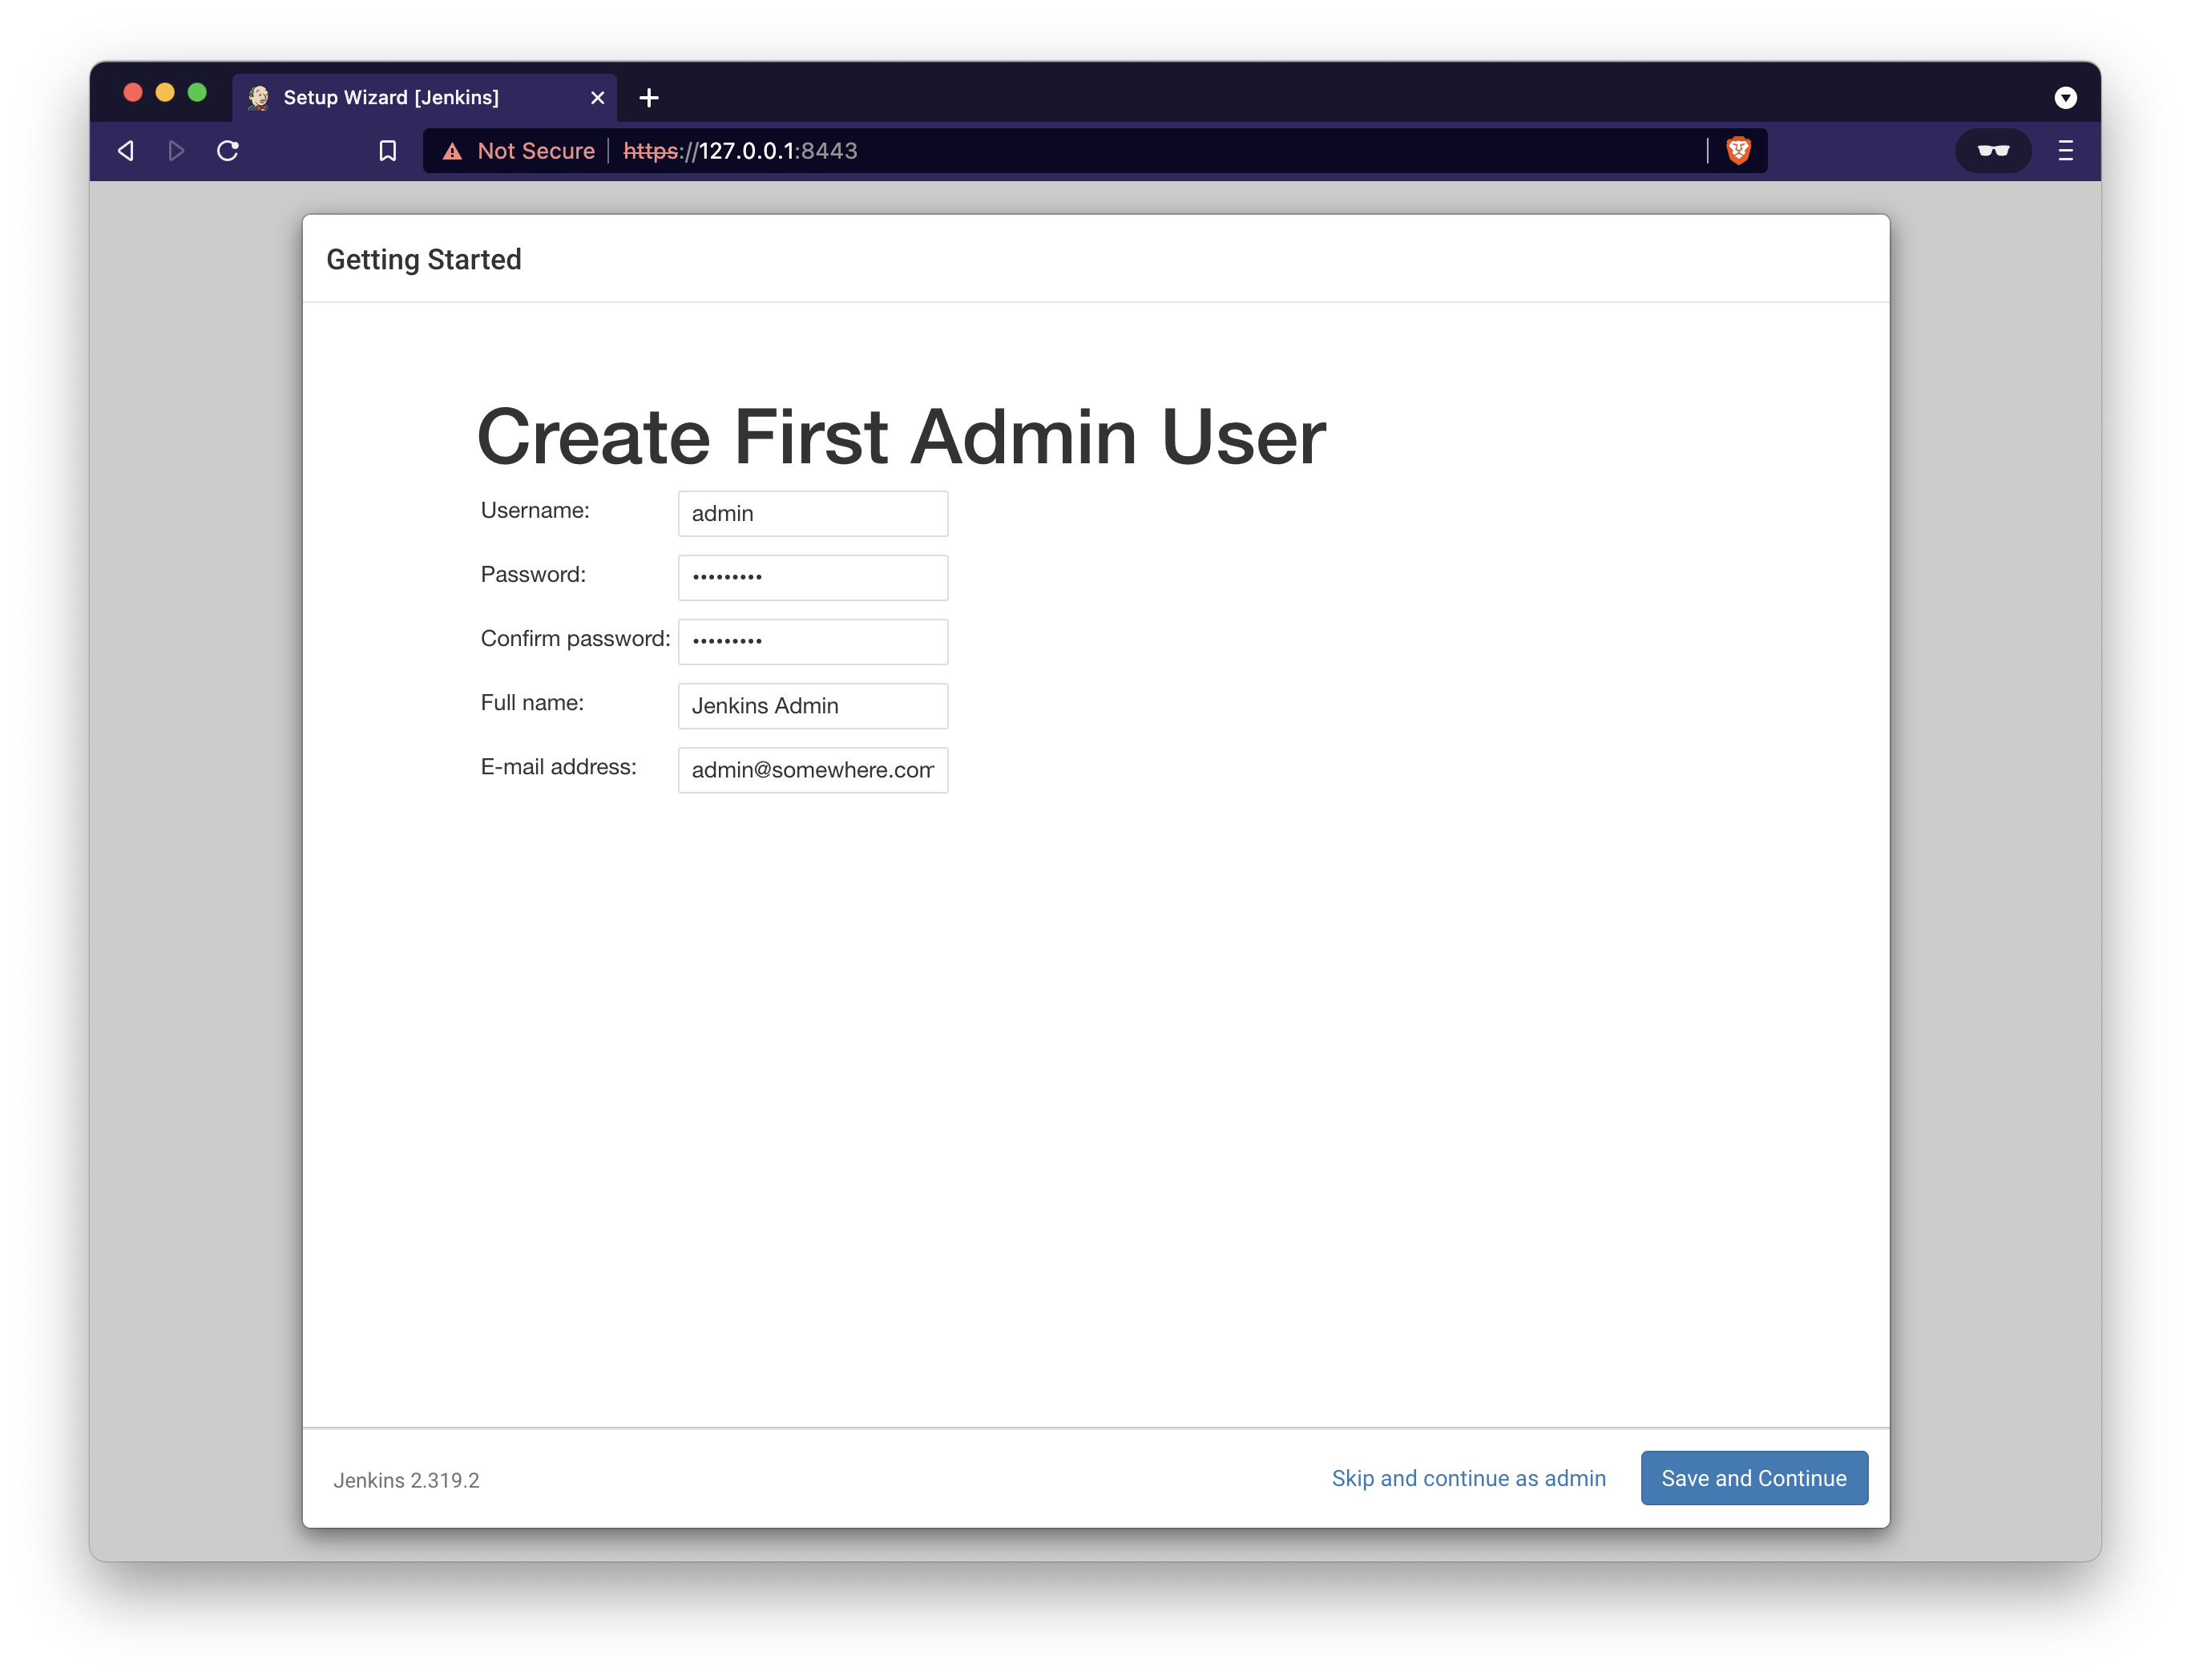
Task: Open Brave Shields lion icon
Action: [x=1738, y=151]
